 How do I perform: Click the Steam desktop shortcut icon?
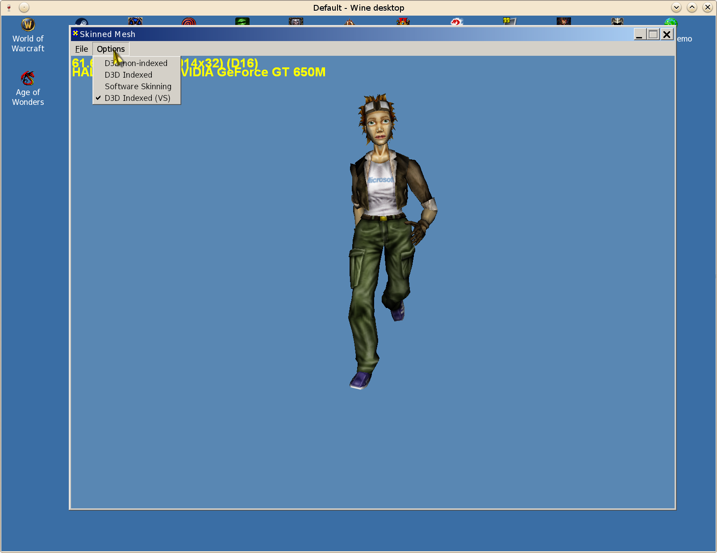(82, 21)
